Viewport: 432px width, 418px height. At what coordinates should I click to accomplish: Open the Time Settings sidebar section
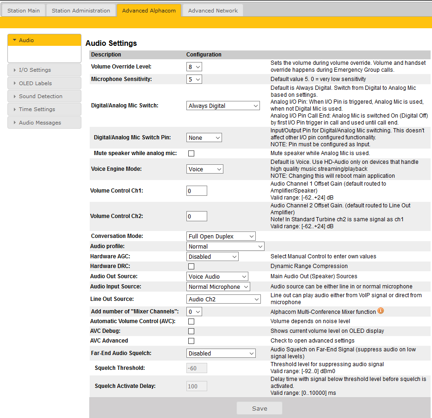point(44,109)
